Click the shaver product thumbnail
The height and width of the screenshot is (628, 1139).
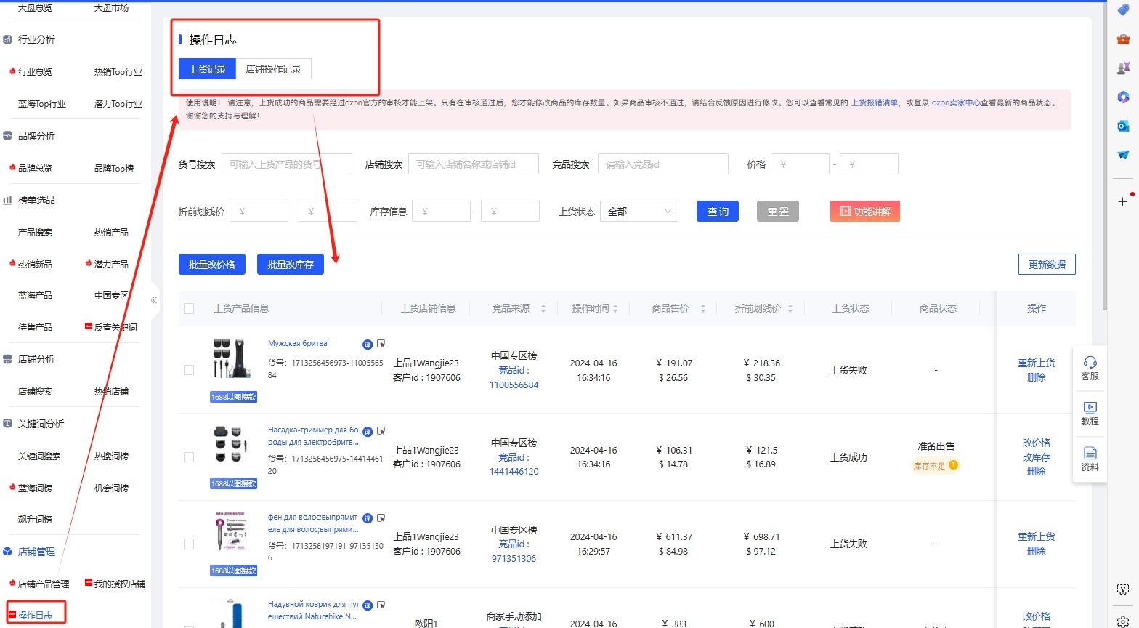233,358
